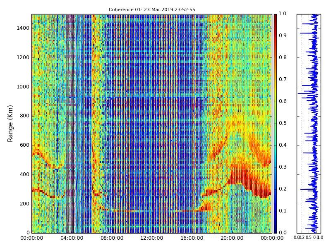Click the 16:00:00 time tick label
This screenshot has width=331, height=248.
point(192,238)
